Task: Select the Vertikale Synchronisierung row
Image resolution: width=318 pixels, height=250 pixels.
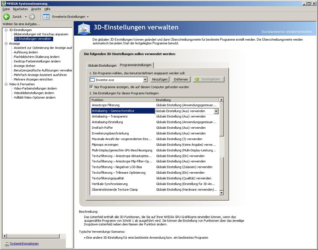Action: [x=154, y=184]
